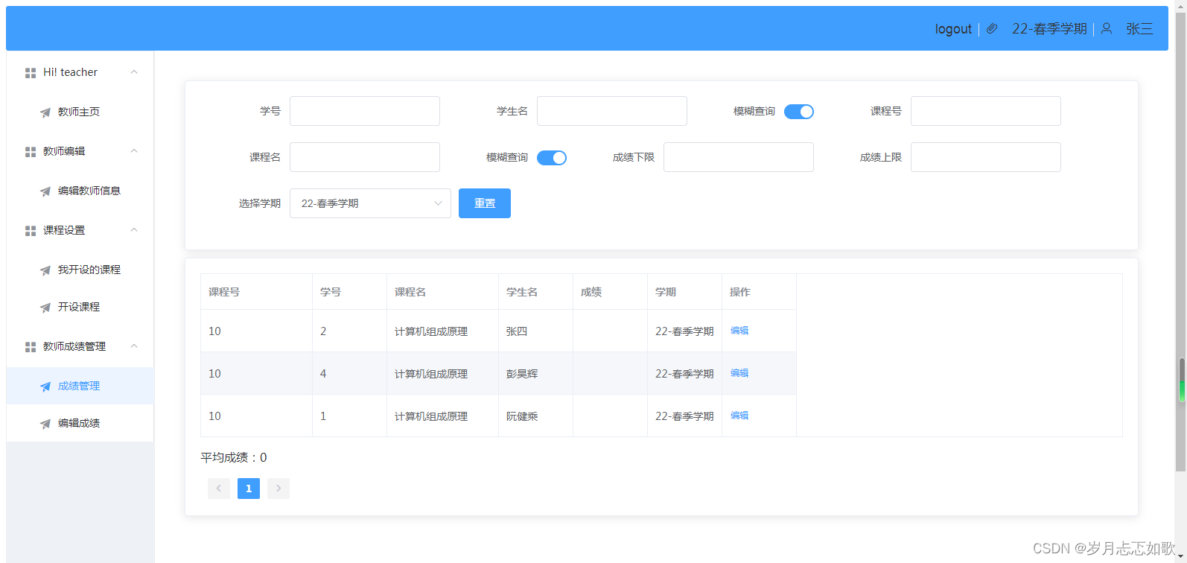The width and height of the screenshot is (1187, 563).
Task: Go to 开设课程 menu item
Action: click(x=80, y=307)
